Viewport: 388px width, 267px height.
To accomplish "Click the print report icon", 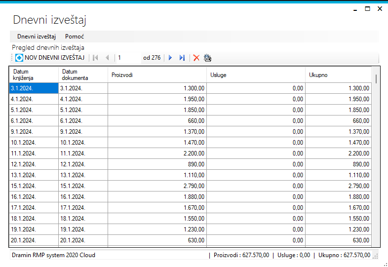I will tap(208, 58).
